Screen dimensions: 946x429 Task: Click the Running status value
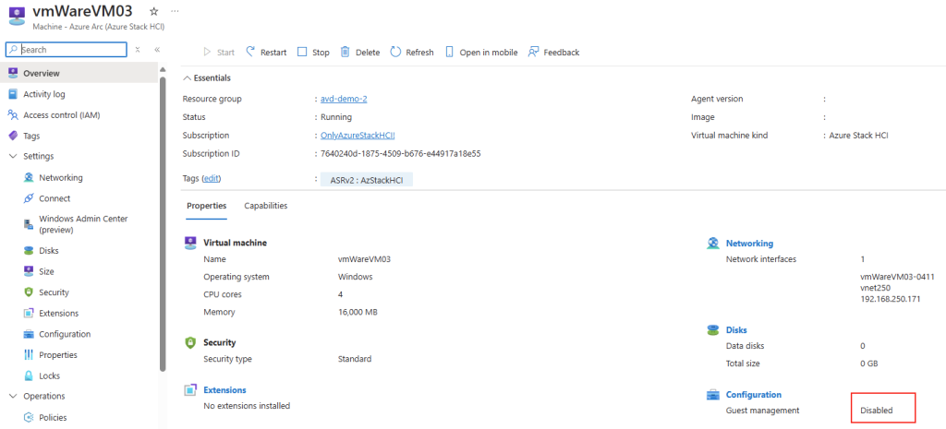336,117
